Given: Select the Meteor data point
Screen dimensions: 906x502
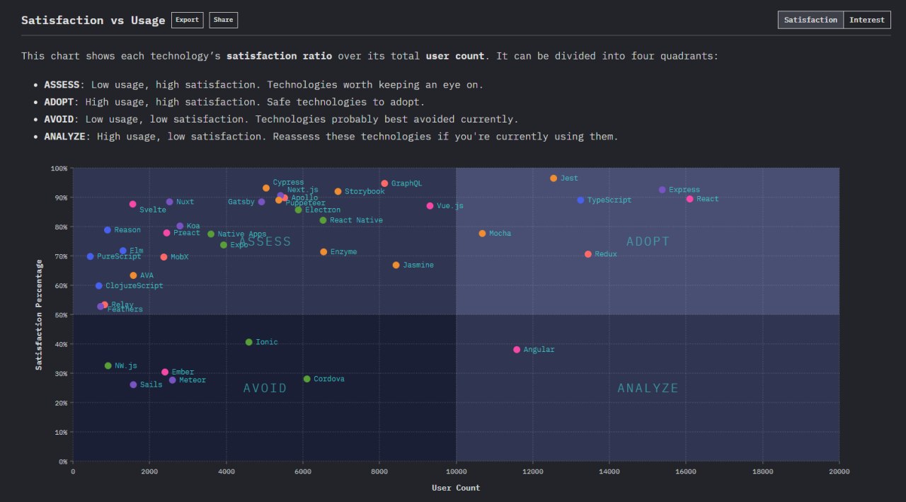Looking at the screenshot, I should [x=173, y=380].
